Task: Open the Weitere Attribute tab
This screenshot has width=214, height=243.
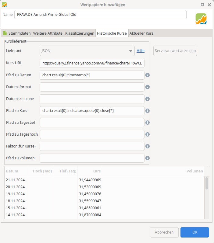Action: (48, 33)
